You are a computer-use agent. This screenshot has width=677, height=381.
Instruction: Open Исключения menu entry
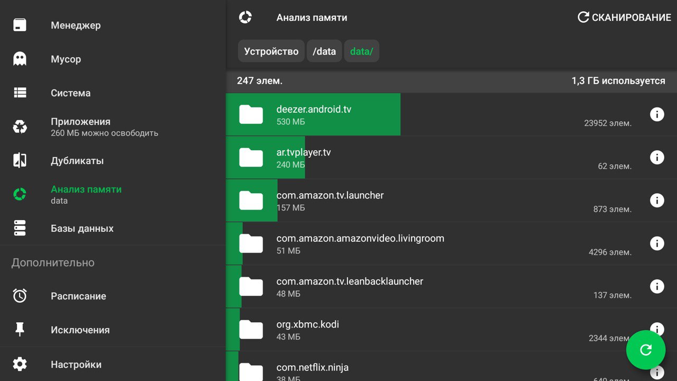(113, 330)
